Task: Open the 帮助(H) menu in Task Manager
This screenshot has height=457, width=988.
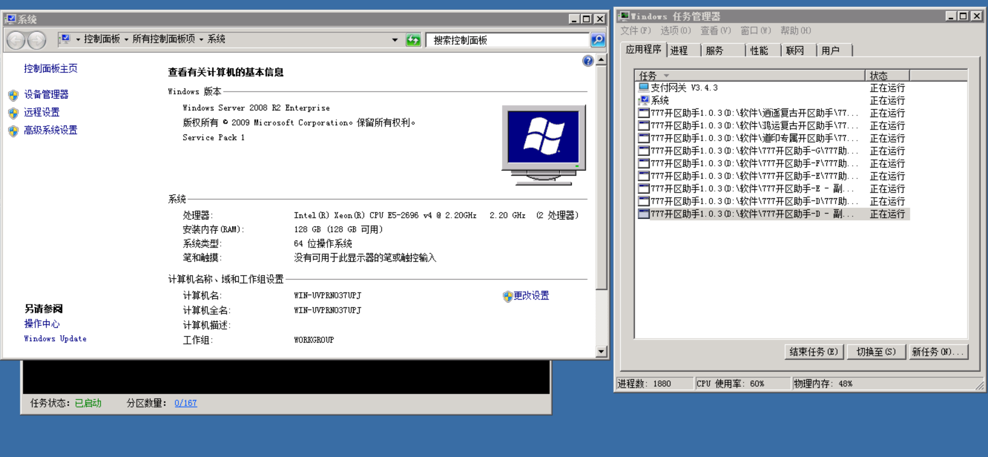Action: (796, 31)
